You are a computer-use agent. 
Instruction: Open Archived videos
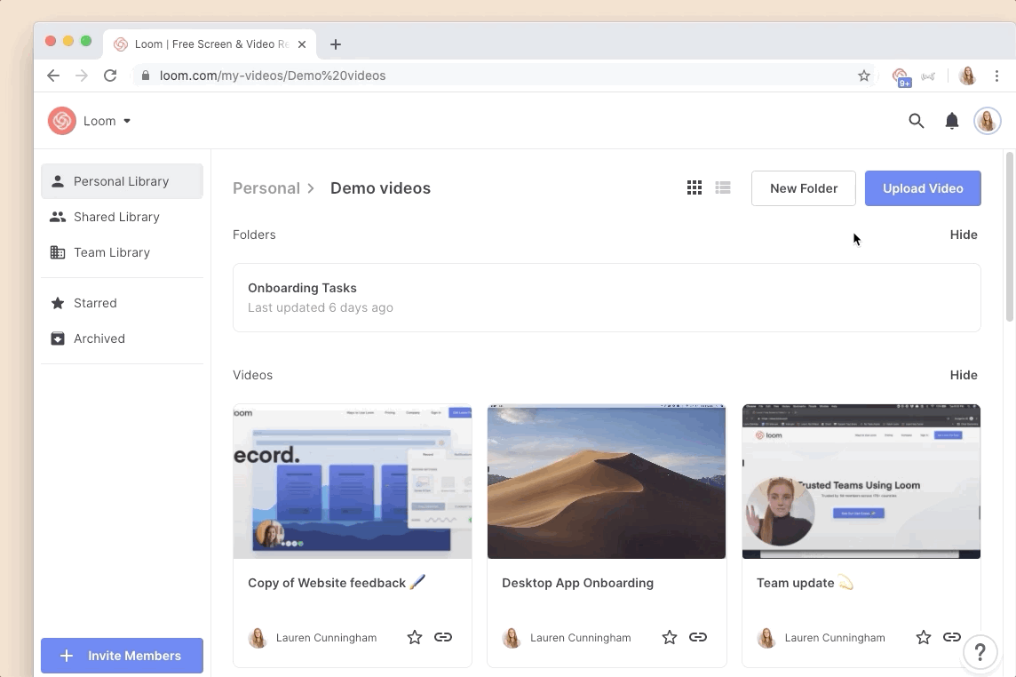[x=122, y=338]
